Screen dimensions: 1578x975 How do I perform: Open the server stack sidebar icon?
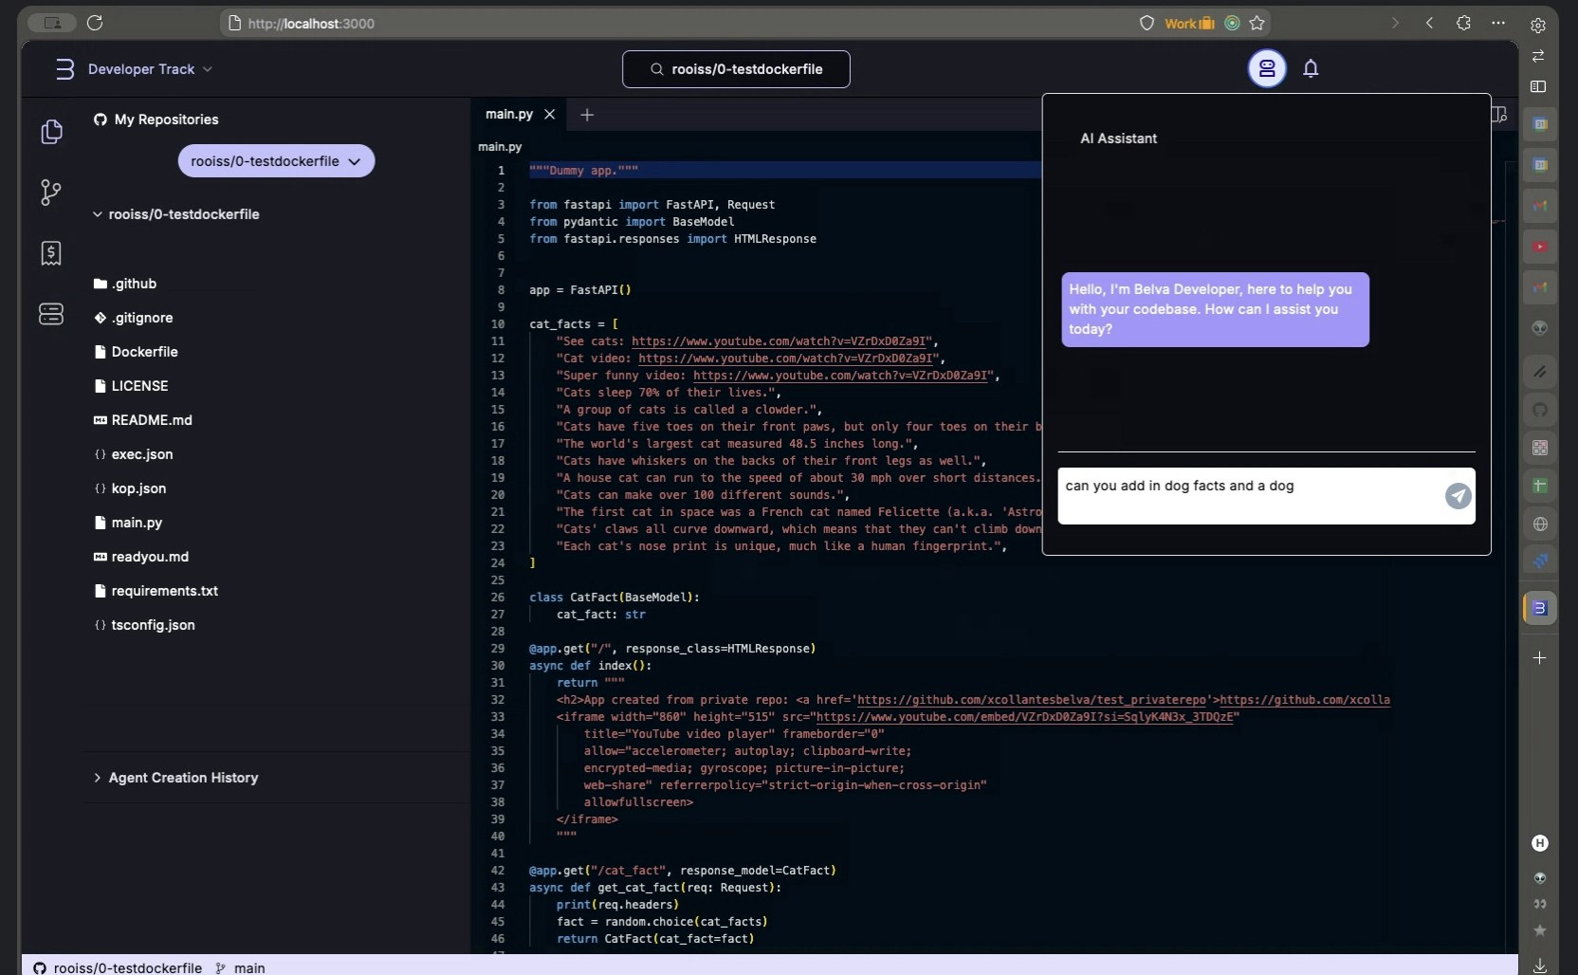click(x=51, y=314)
